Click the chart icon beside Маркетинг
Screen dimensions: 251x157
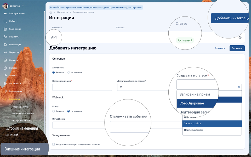(5, 52)
